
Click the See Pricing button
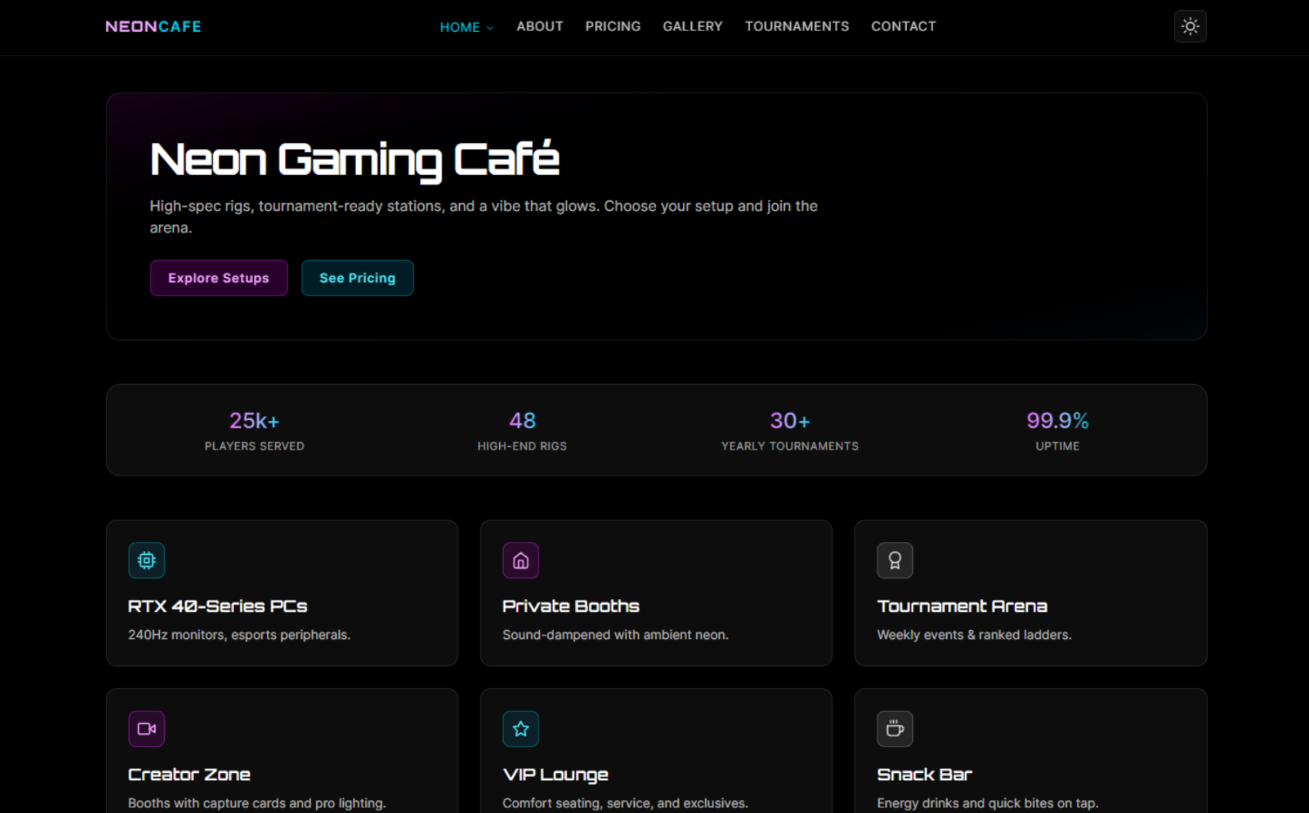(357, 278)
